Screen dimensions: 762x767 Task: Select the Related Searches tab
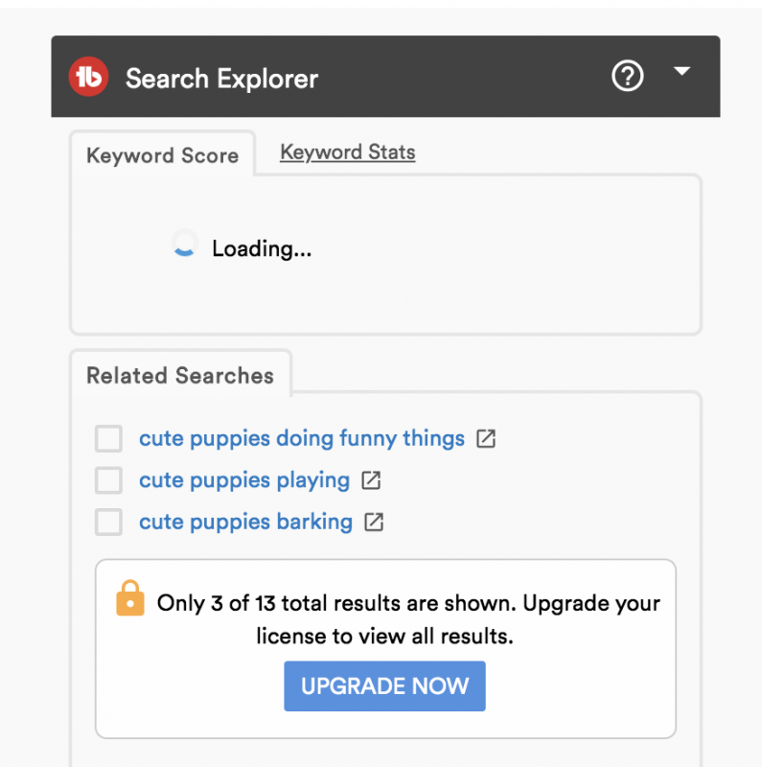180,376
